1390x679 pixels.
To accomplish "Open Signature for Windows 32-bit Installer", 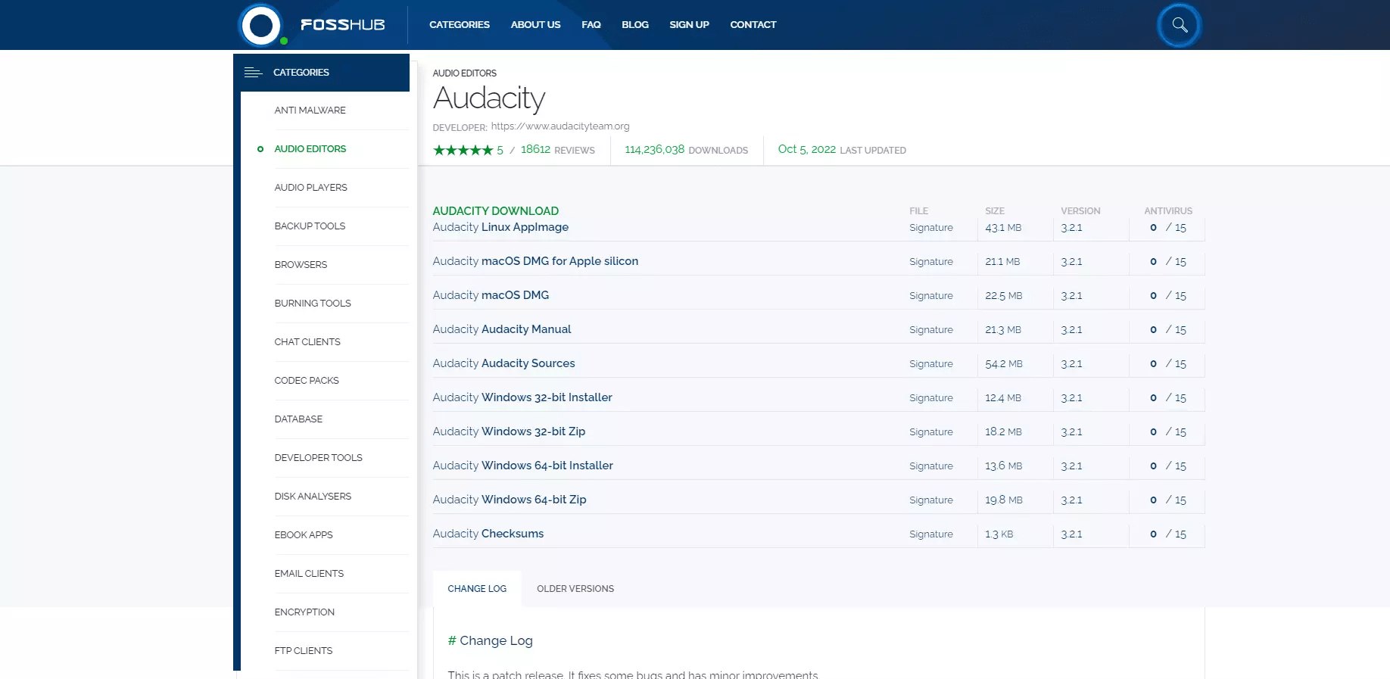I will [x=931, y=398].
